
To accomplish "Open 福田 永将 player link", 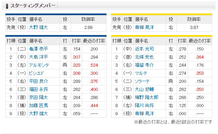I will pos(38,89).
